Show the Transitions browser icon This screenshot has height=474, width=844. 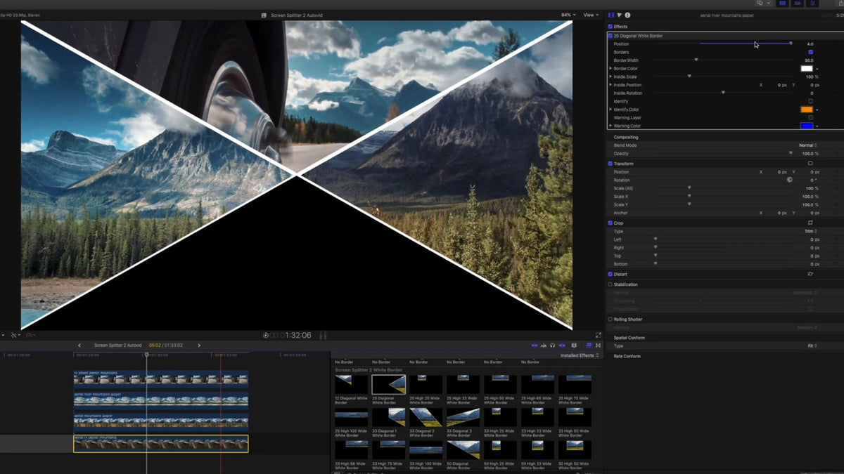click(x=599, y=345)
